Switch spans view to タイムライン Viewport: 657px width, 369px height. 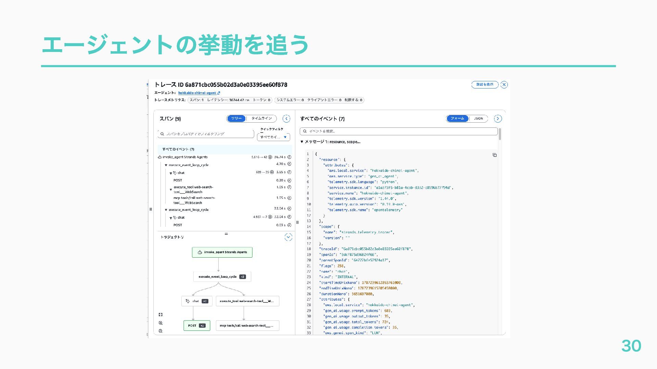click(261, 119)
